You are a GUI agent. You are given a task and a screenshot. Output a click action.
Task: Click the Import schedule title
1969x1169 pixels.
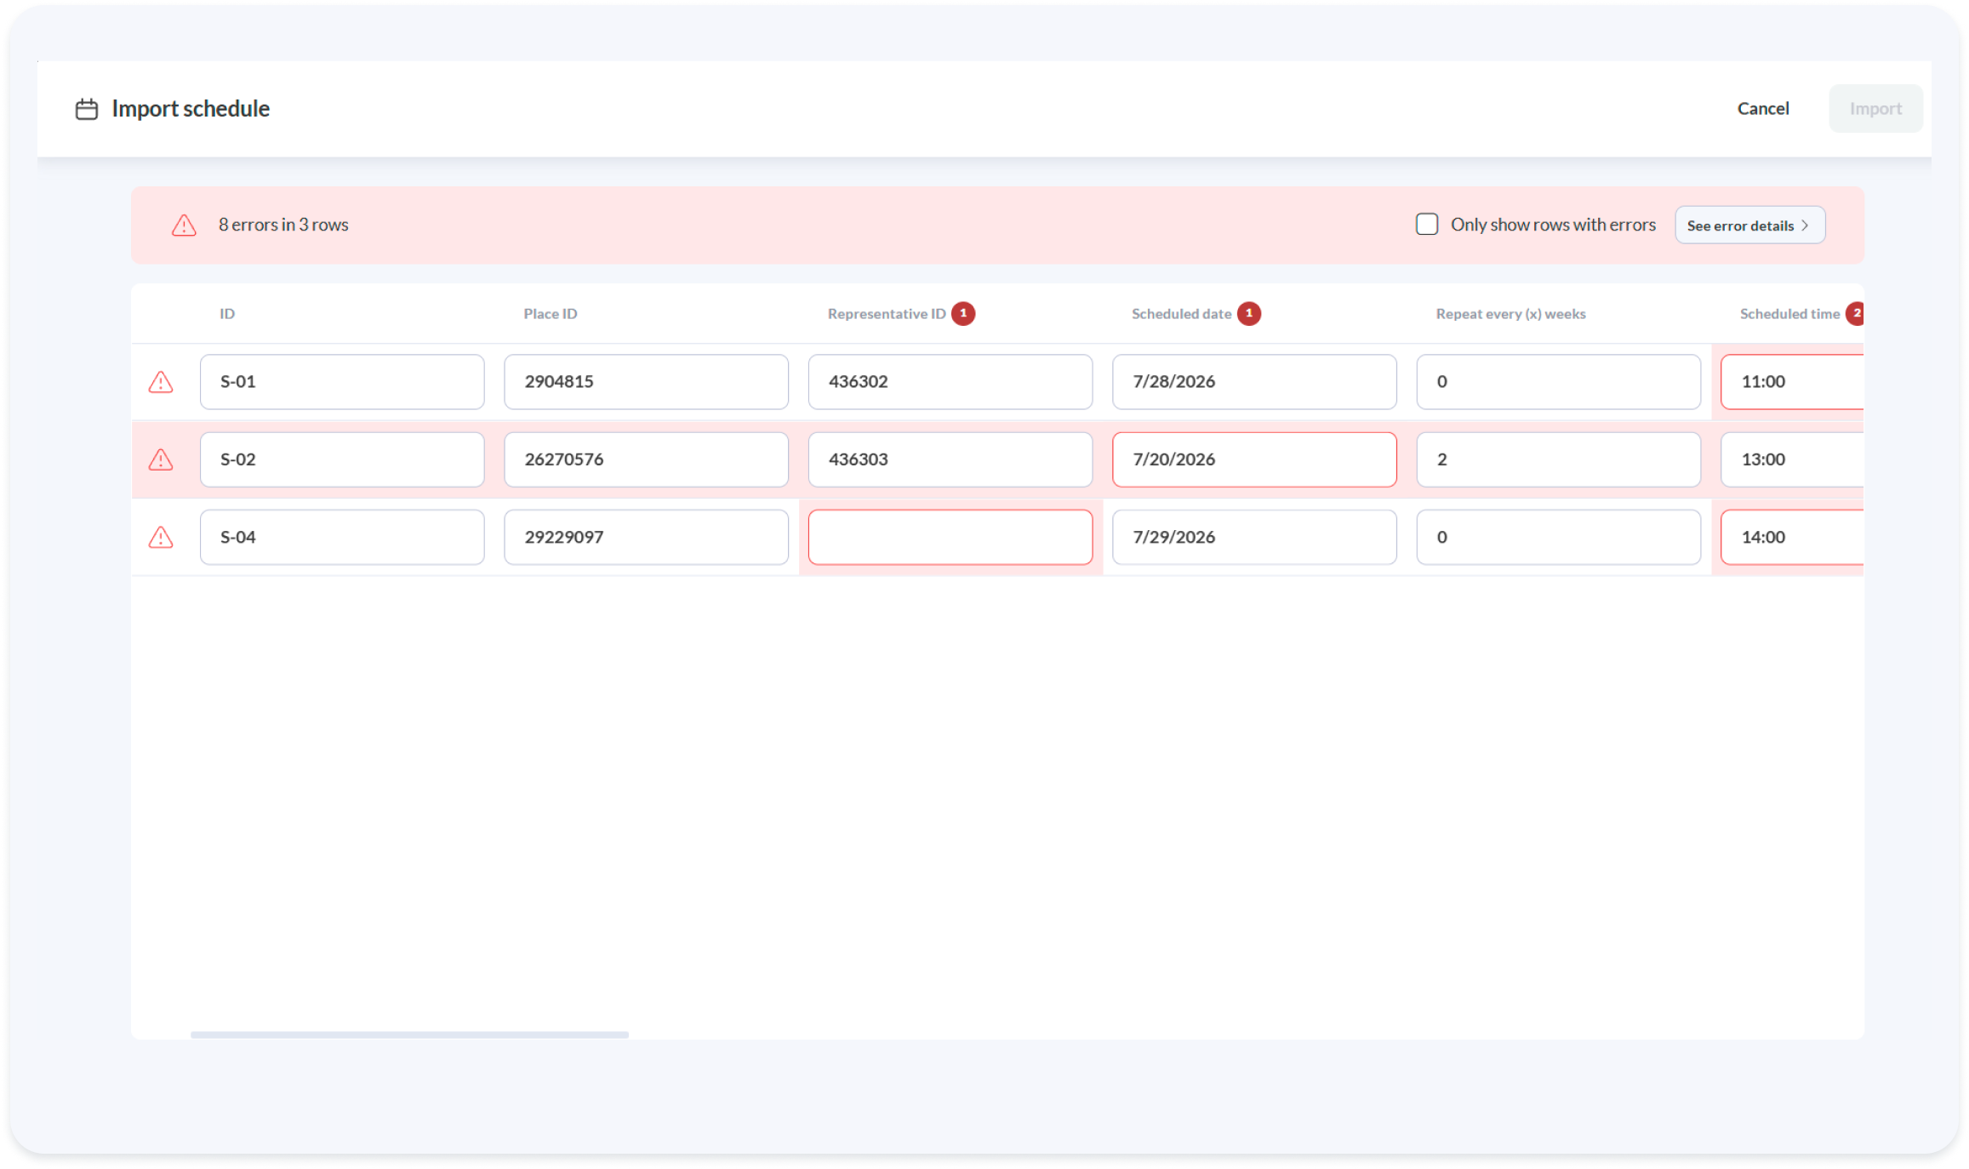coord(191,109)
